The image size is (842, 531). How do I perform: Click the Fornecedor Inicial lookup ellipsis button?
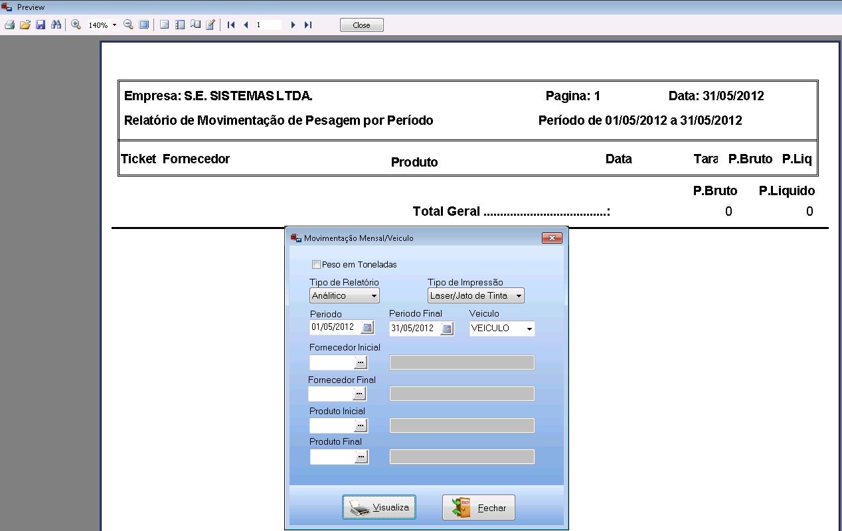pyautogui.click(x=360, y=363)
